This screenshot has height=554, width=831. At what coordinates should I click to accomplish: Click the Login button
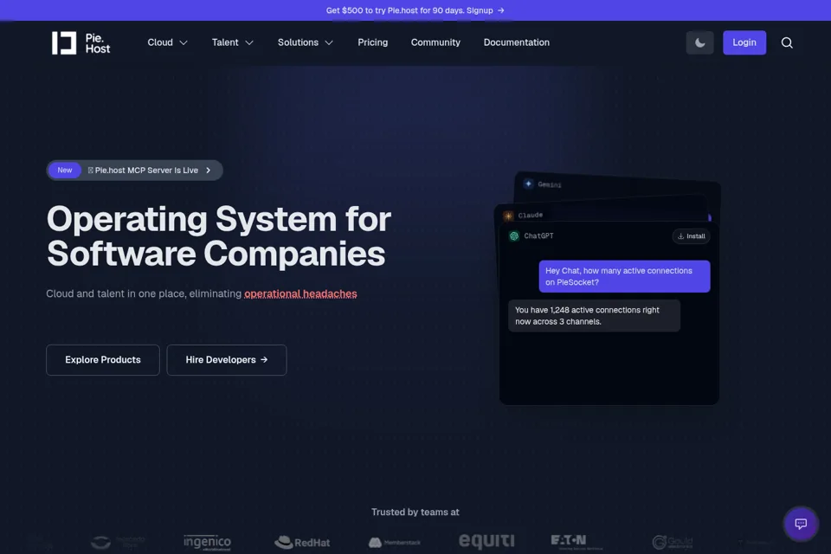(x=744, y=43)
